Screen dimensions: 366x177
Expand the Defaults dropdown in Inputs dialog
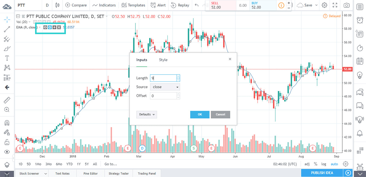point(146,114)
